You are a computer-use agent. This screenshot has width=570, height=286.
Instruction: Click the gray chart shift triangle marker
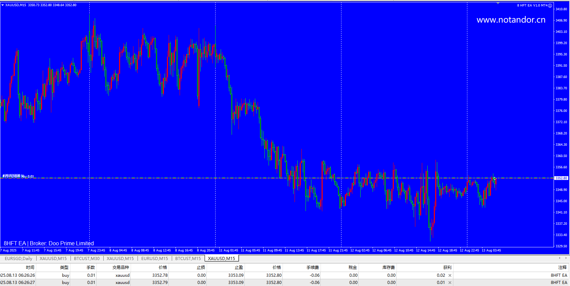pos(498,3)
